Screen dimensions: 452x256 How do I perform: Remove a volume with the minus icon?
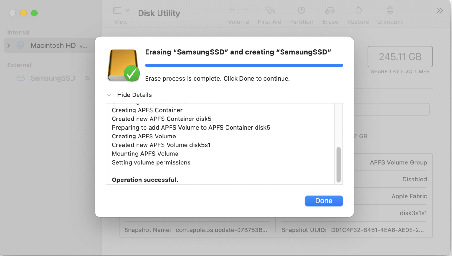click(x=245, y=10)
